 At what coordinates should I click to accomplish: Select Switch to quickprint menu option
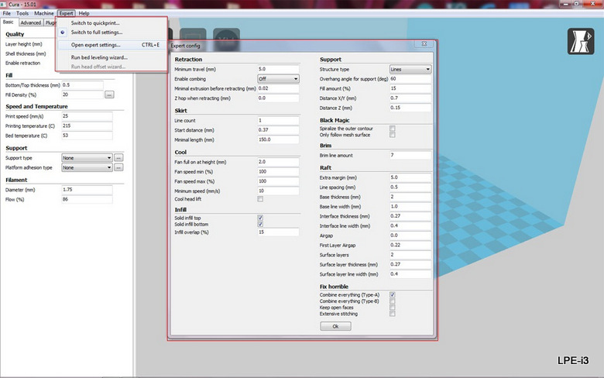pyautogui.click(x=101, y=23)
